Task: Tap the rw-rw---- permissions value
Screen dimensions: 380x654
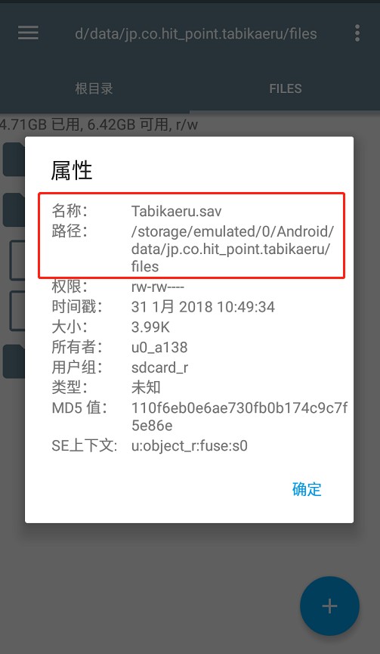Action: pos(157,287)
